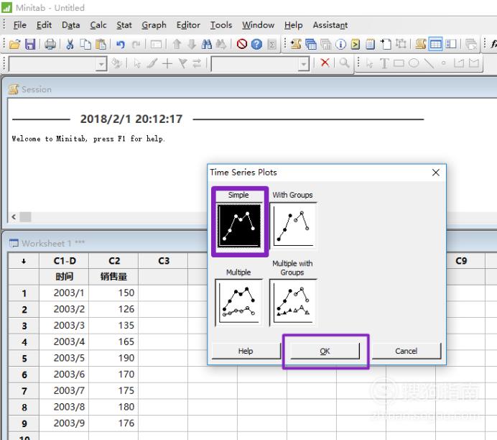
Task: Click cell containing 2003/5
Action: (x=65, y=358)
